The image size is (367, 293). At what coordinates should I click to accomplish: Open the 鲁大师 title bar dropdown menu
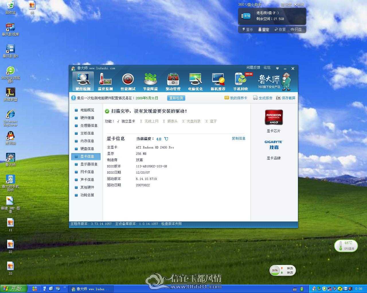[x=277, y=68]
